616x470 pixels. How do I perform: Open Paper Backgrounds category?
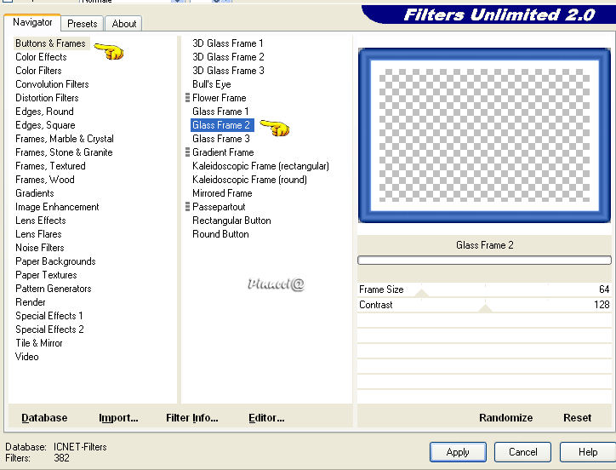point(55,261)
